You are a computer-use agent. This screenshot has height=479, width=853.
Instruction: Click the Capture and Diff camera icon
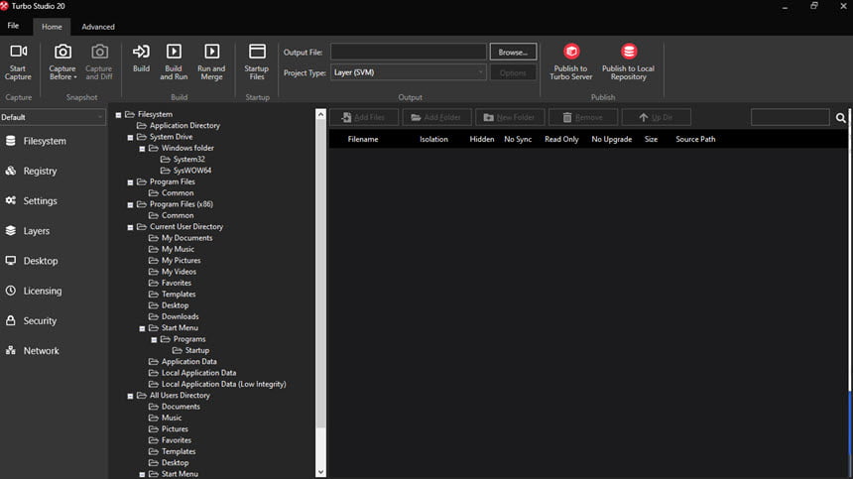click(99, 52)
